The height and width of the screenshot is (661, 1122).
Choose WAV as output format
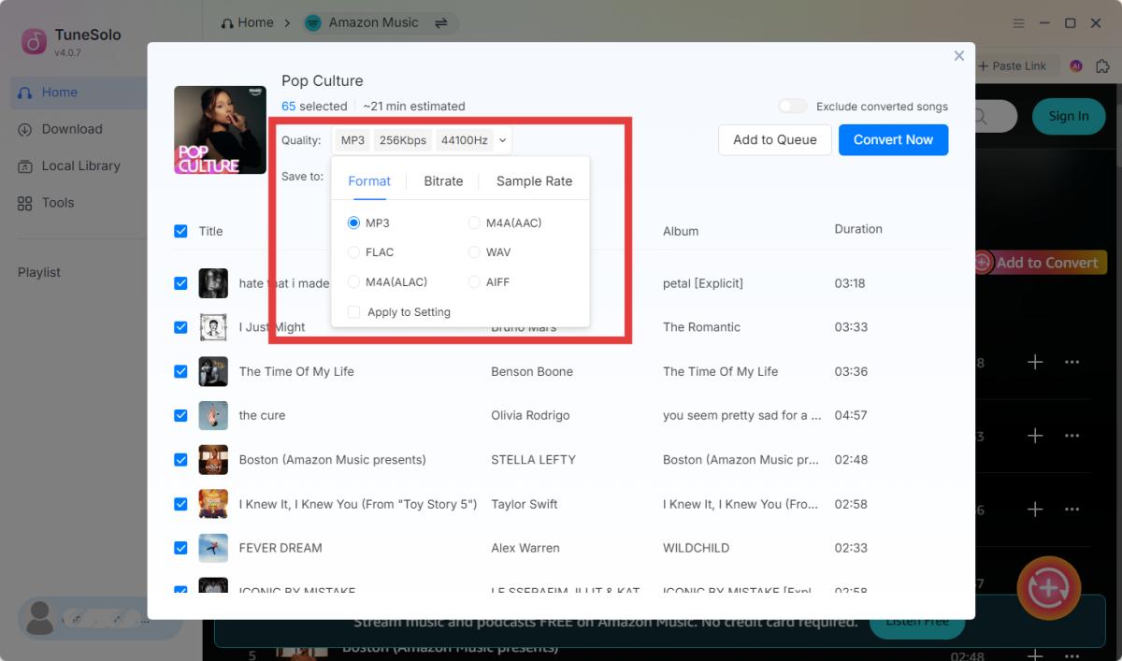pos(474,252)
